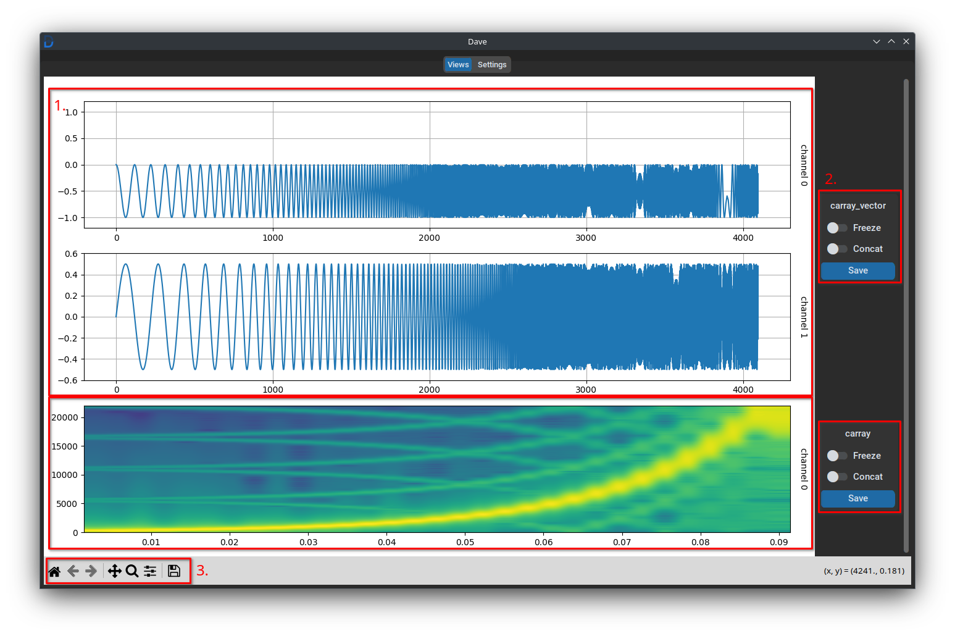Image resolution: width=955 pixels, height=636 pixels.
Task: Click the Home reset view icon
Action: pos(54,571)
